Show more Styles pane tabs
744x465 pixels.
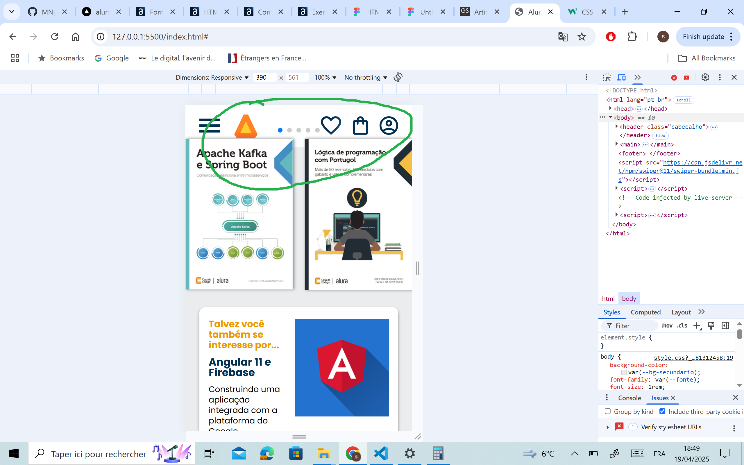tap(701, 312)
